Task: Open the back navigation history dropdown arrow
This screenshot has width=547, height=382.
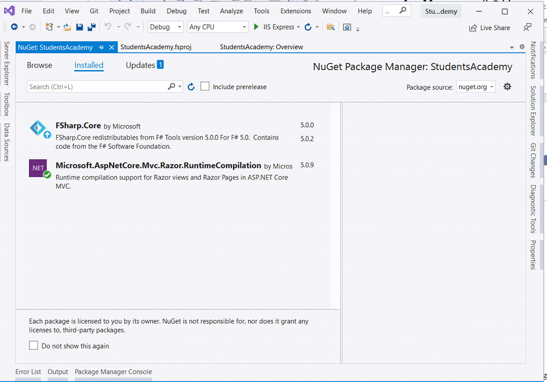Action: tap(23, 27)
